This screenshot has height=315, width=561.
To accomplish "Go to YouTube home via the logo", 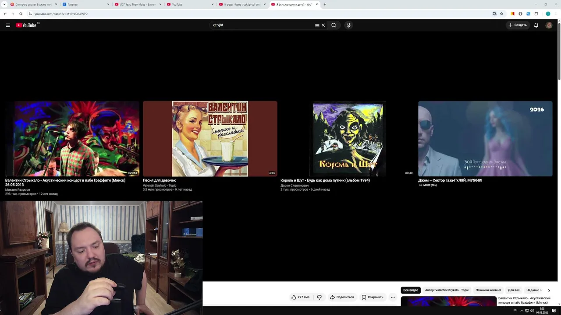I will point(27,25).
